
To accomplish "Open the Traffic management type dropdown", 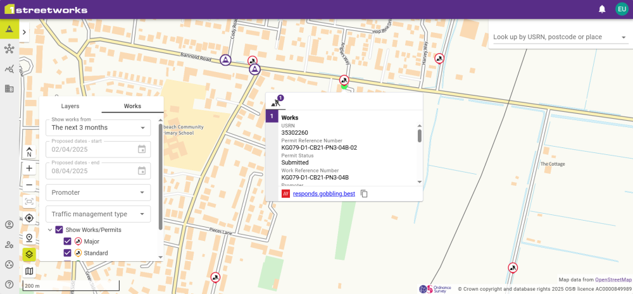I will (x=98, y=214).
